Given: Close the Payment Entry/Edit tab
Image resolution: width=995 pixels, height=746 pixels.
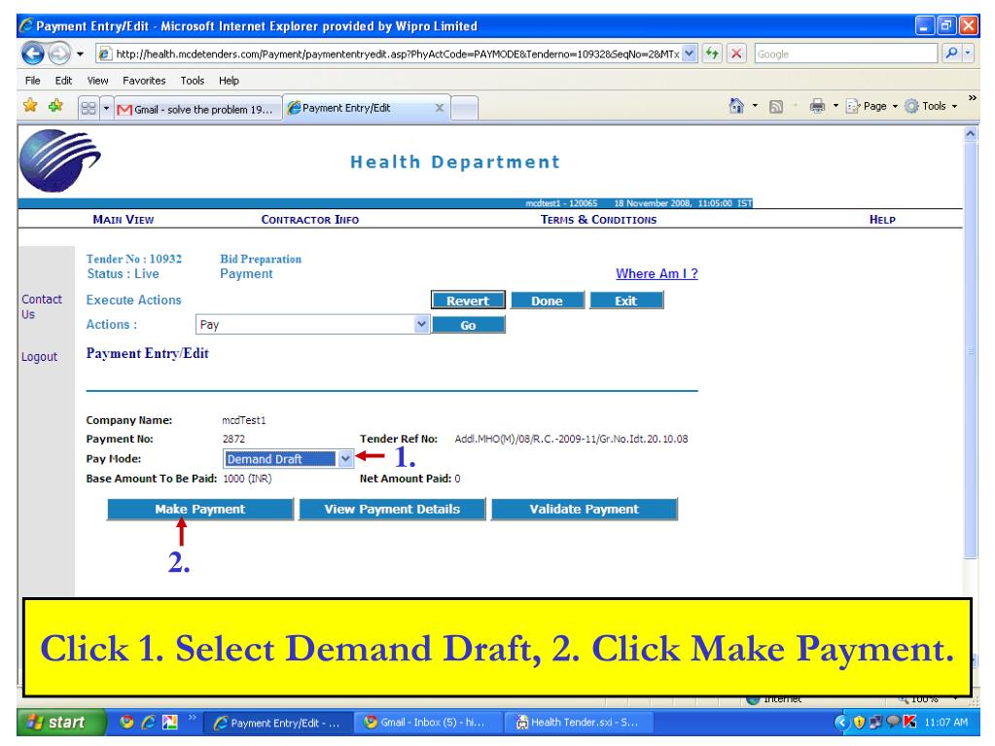Looking at the screenshot, I should (x=439, y=108).
